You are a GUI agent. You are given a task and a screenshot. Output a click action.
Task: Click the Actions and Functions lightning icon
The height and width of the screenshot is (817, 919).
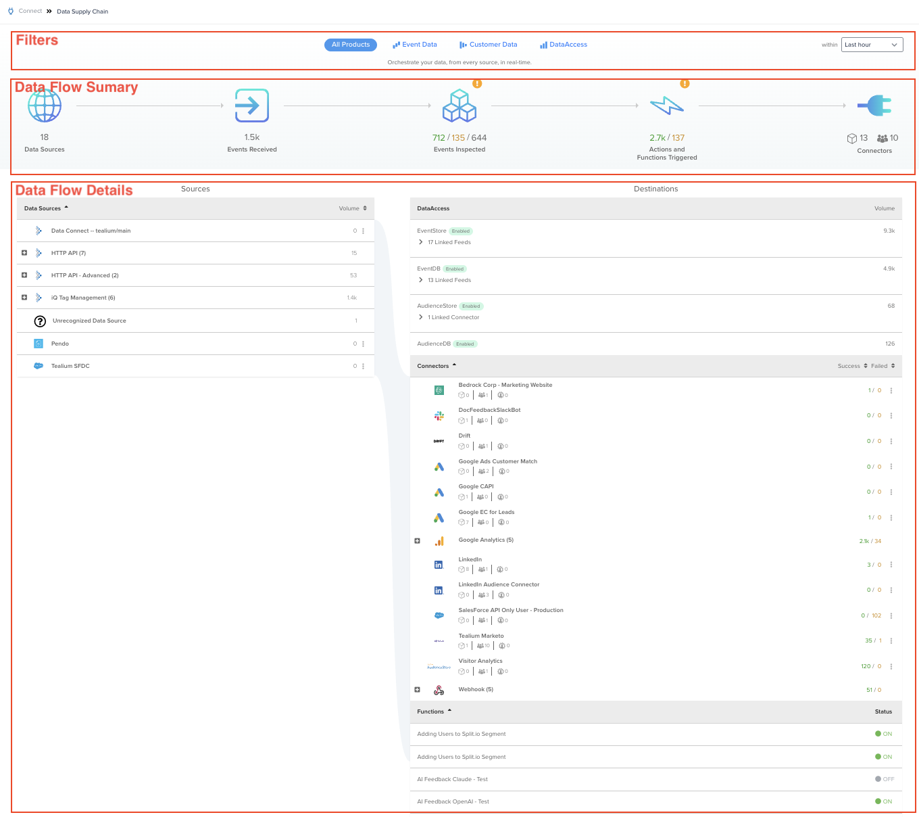[667, 106]
